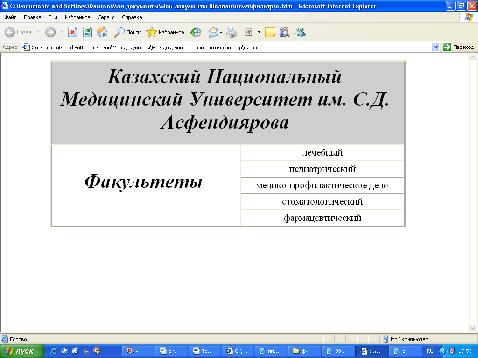Click the Переход go button
Image resolution: width=478 pixels, height=358 pixels.
pyautogui.click(x=458, y=47)
